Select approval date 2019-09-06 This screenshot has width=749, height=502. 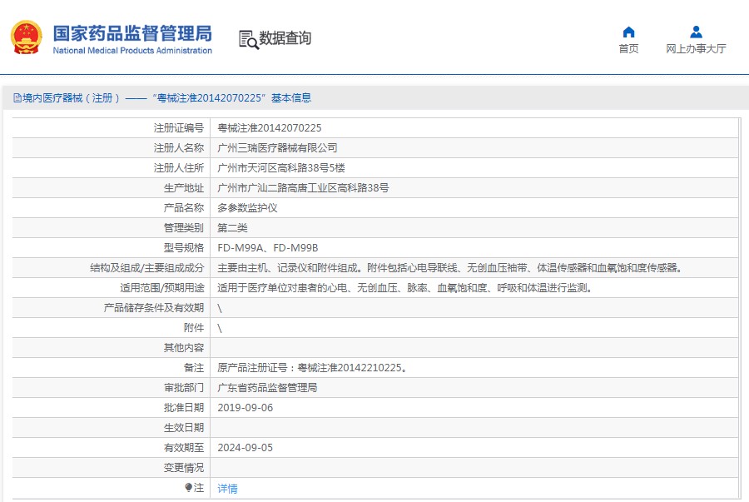[x=245, y=408]
